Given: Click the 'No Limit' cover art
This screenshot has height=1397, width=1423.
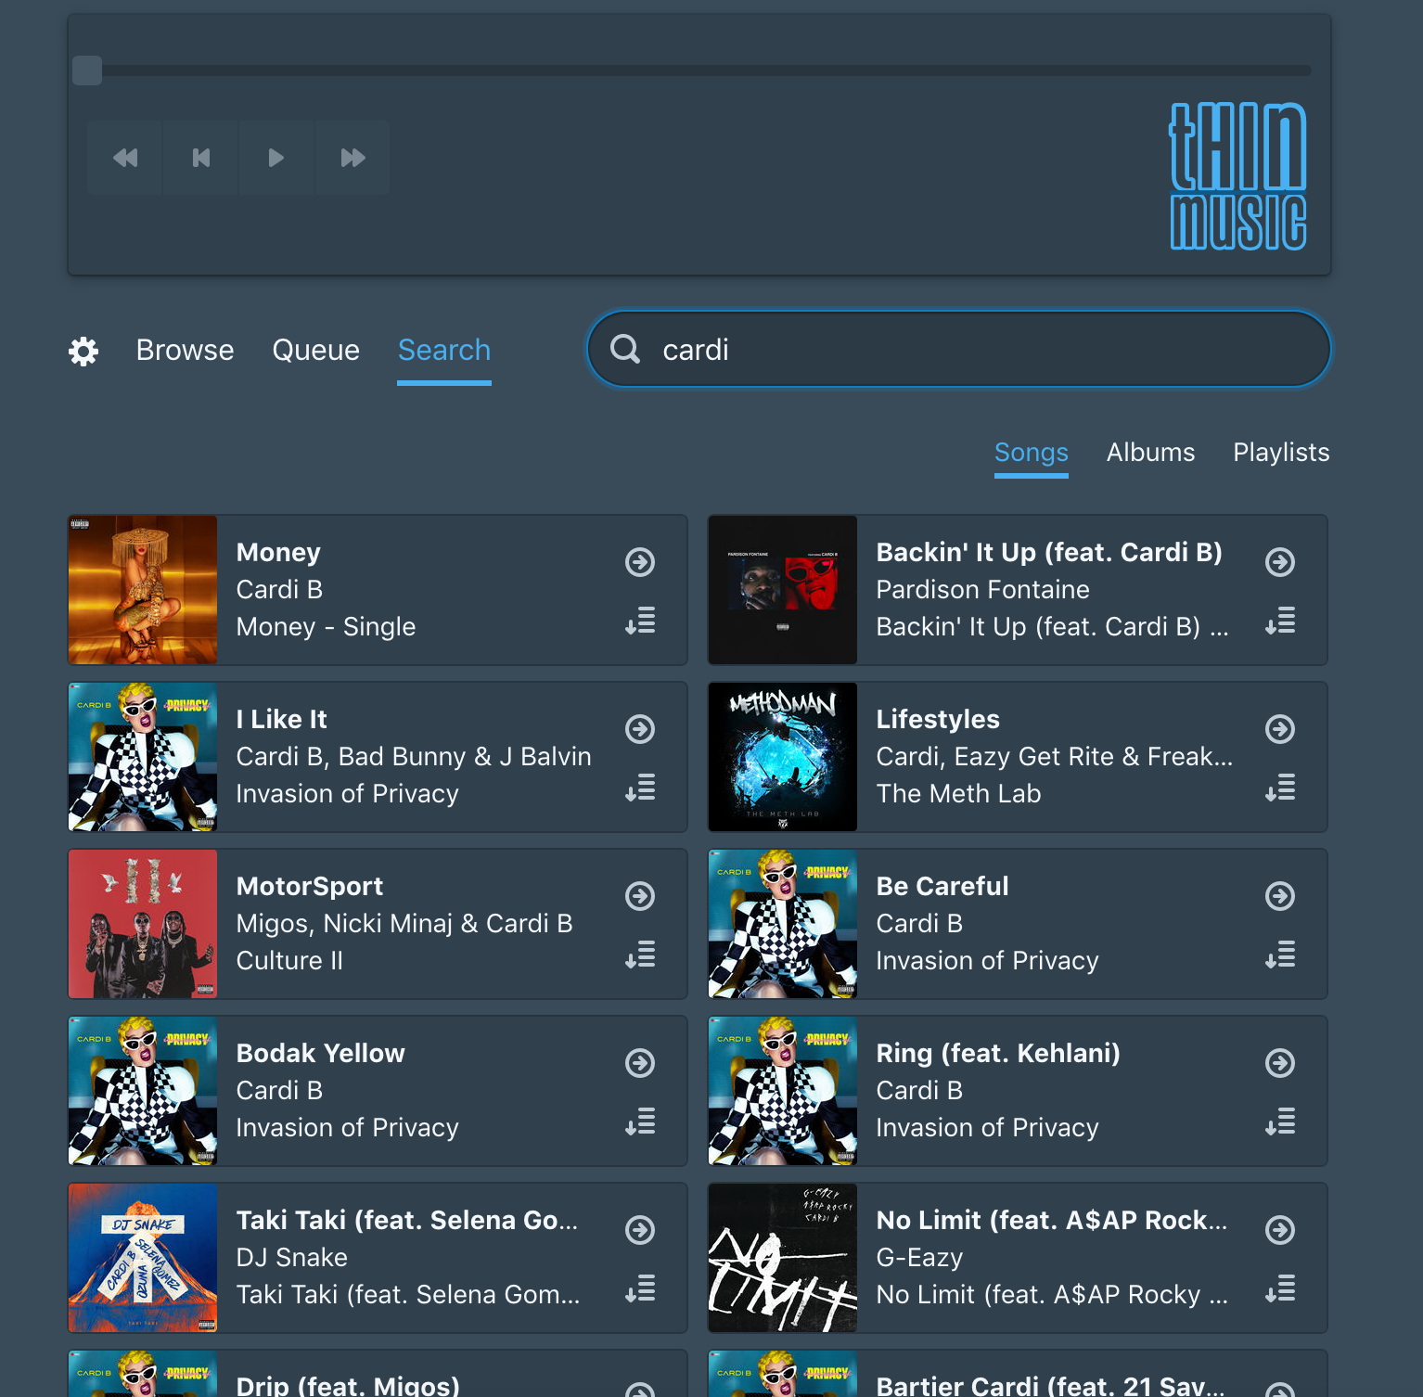Looking at the screenshot, I should pyautogui.click(x=783, y=1258).
